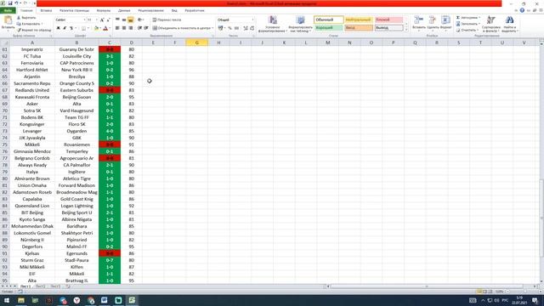544x306 pixels.
Task: Switch to the Review tab
Action: coord(150,10)
